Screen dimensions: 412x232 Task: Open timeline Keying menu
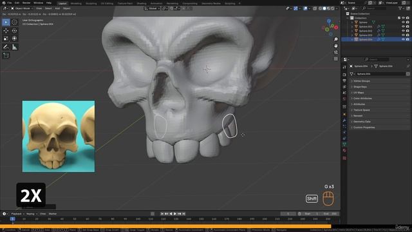click(x=32, y=214)
